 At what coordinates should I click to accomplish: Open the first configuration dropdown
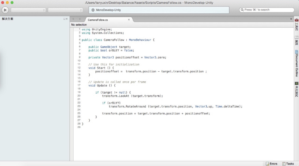[28, 10]
